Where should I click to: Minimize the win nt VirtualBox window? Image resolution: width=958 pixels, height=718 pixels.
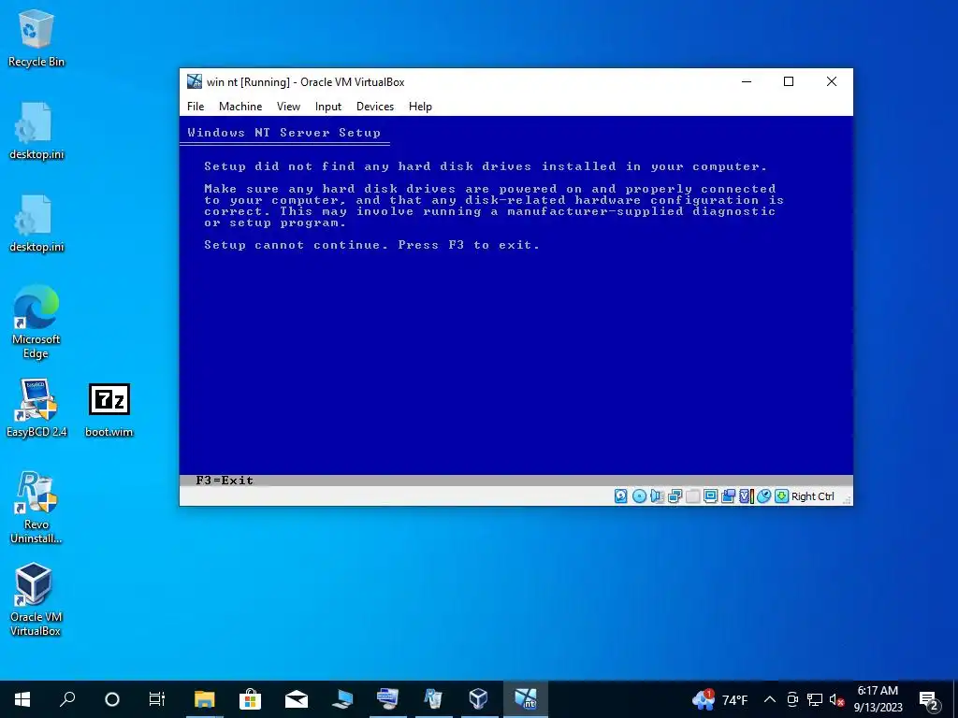tap(746, 81)
